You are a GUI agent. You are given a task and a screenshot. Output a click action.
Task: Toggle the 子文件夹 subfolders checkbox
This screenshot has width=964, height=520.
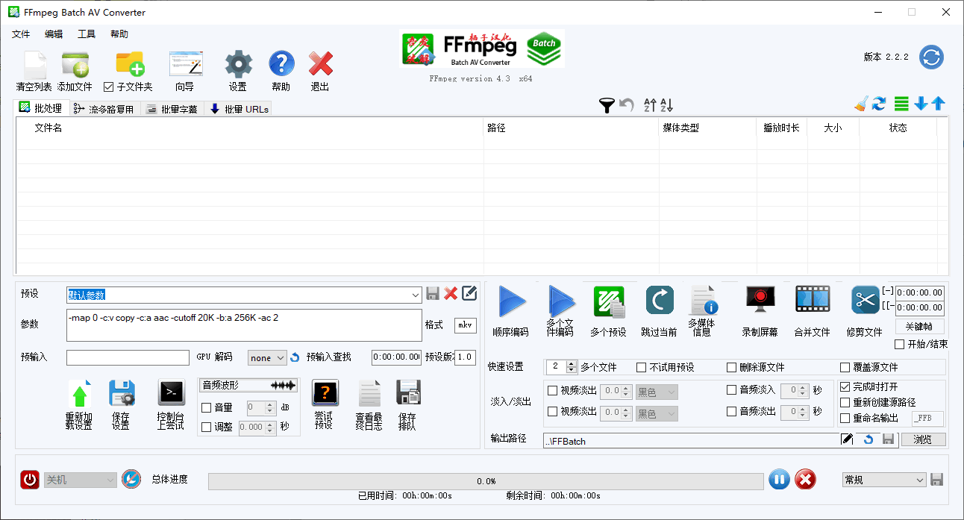coord(109,87)
